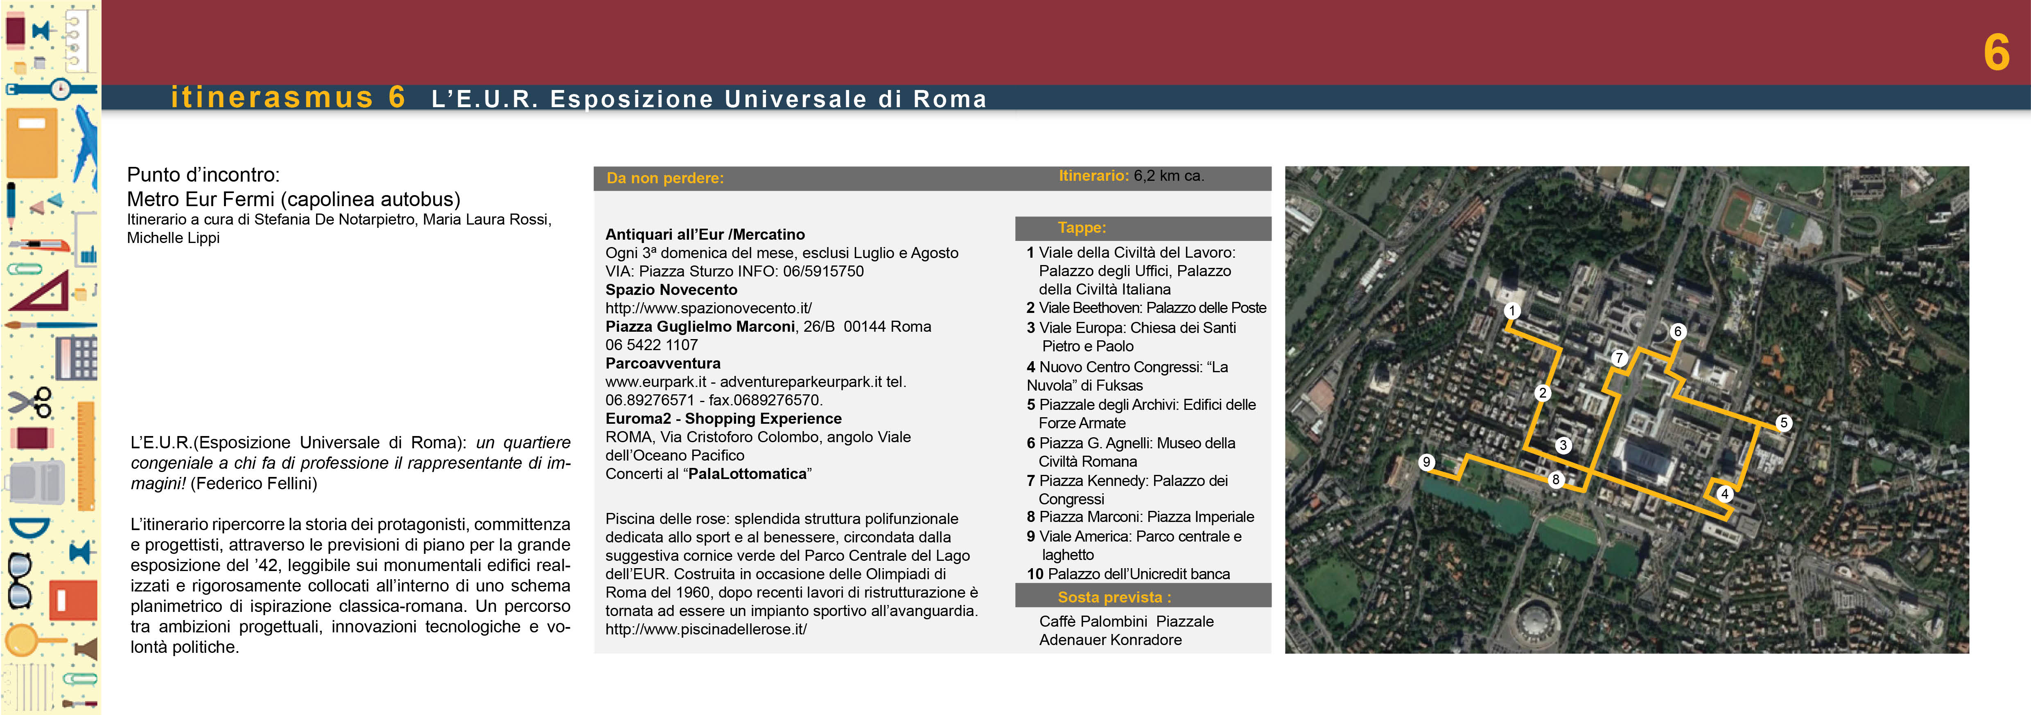Click the 'Tappe:' section header
Screen dimensions: 2031x715
pos(1082,227)
